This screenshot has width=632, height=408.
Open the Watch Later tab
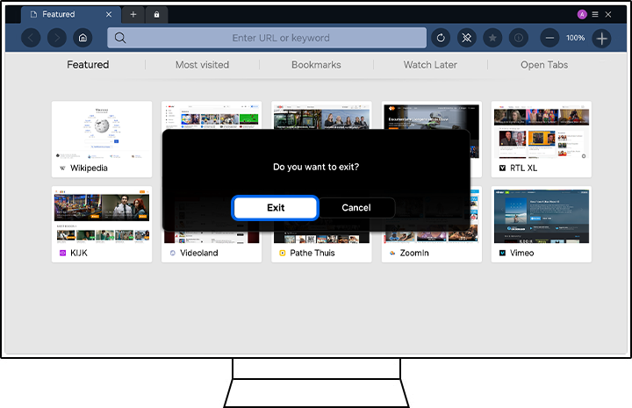[430, 65]
